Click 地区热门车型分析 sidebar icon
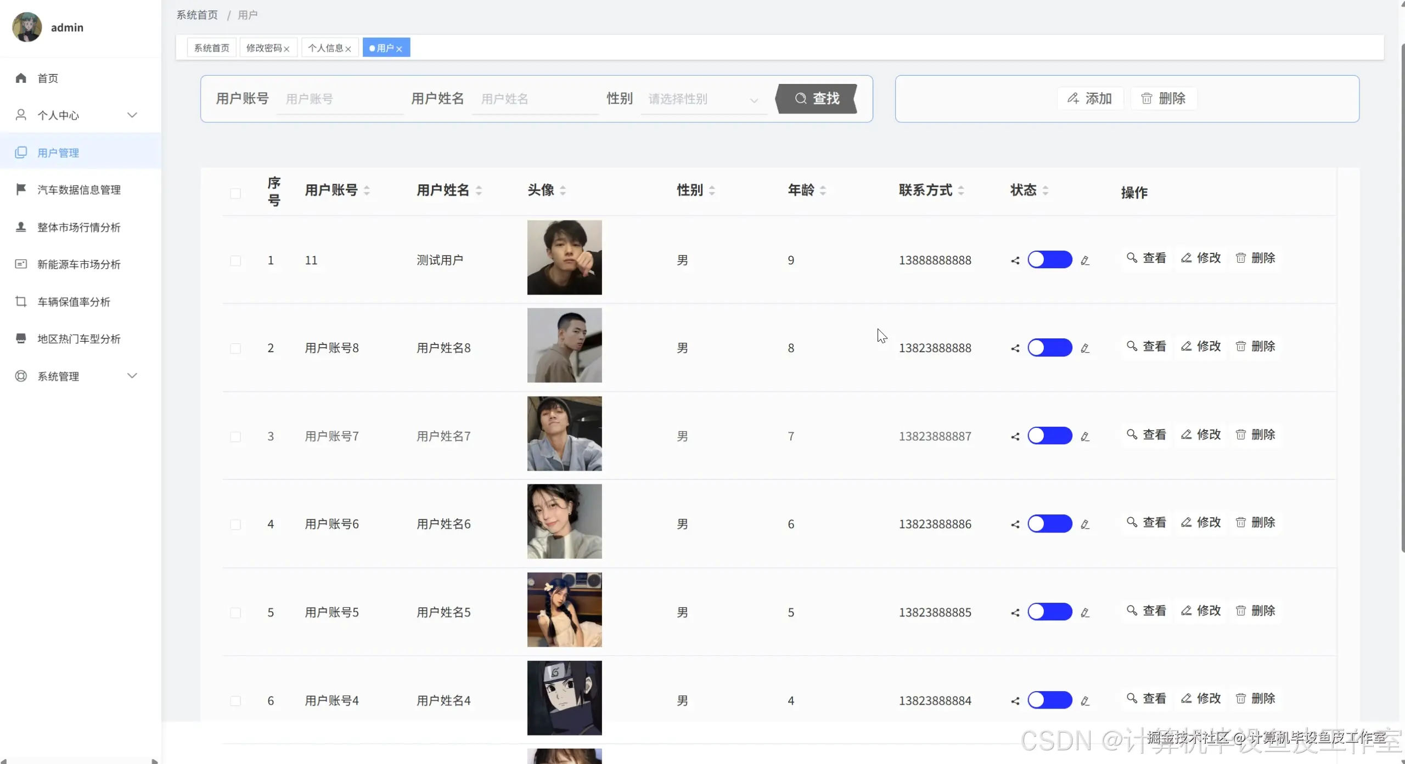 21,338
